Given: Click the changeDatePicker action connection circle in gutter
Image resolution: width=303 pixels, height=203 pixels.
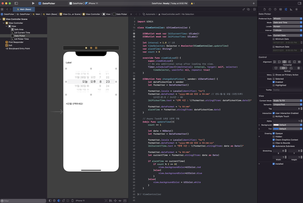Looking at the screenshot, I should point(134,79).
